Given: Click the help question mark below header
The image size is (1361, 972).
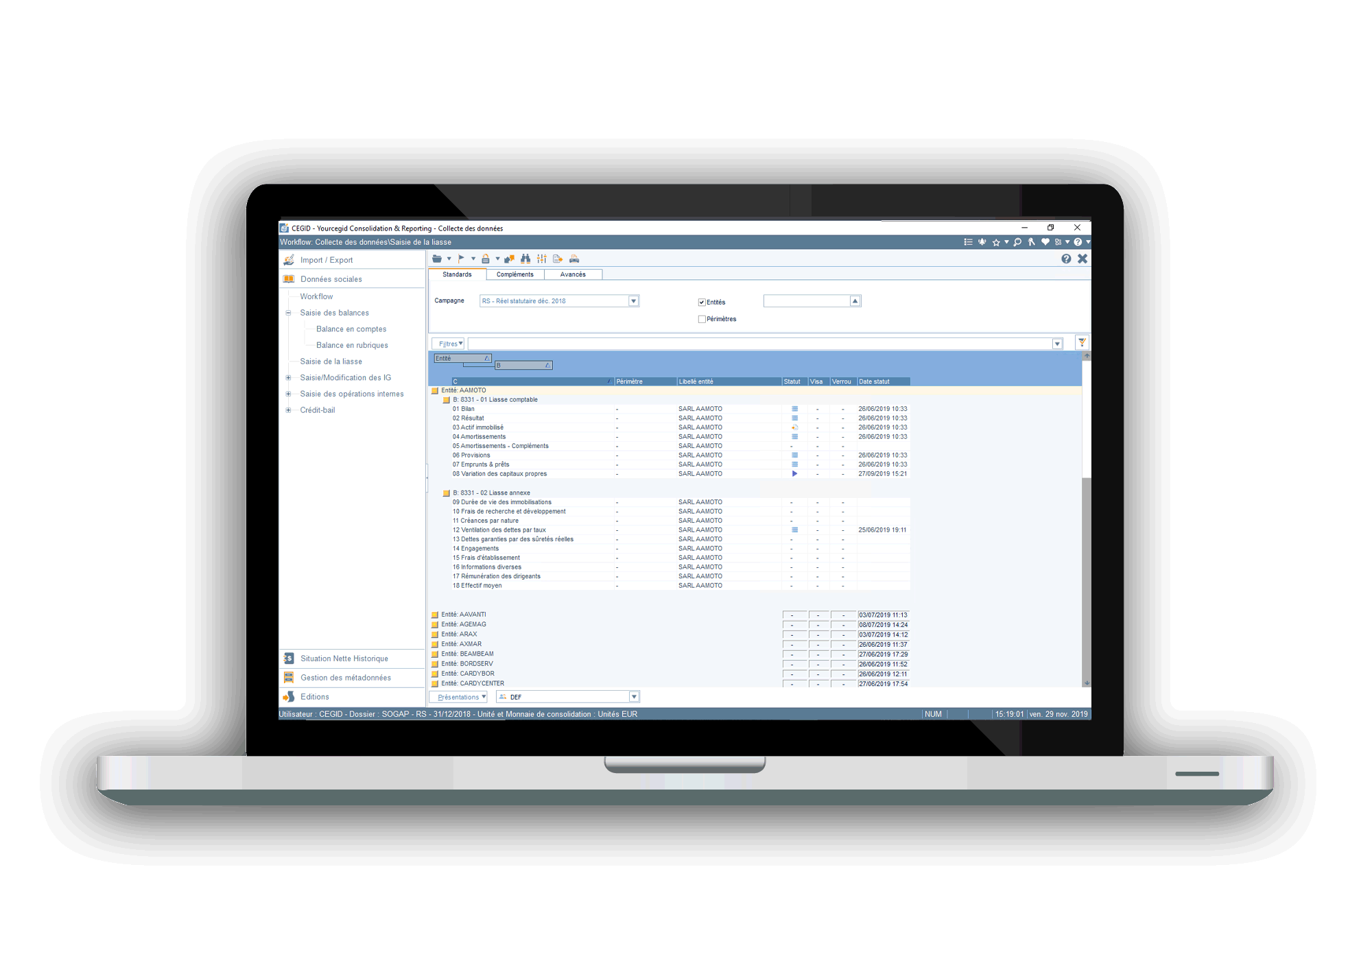Looking at the screenshot, I should coord(1066,259).
